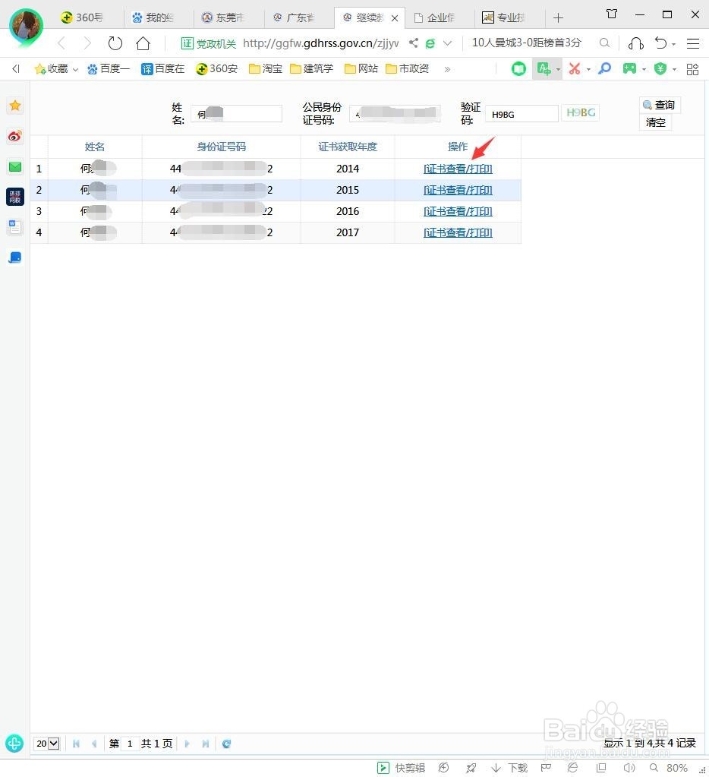Screen dimensions: 709x777
Task: Open the extensions grid icon
Action: (692, 69)
